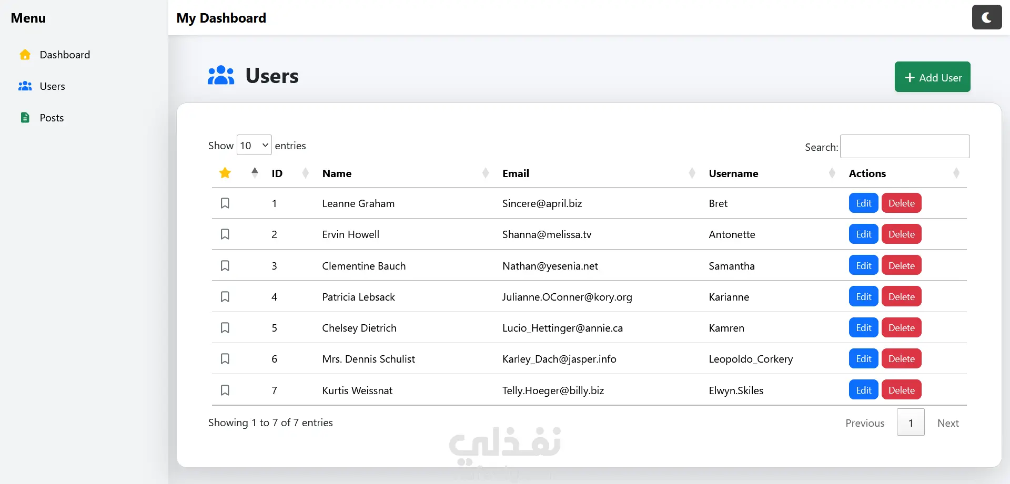The image size is (1010, 484).
Task: Open Users in the sidebar menu
Action: point(52,86)
